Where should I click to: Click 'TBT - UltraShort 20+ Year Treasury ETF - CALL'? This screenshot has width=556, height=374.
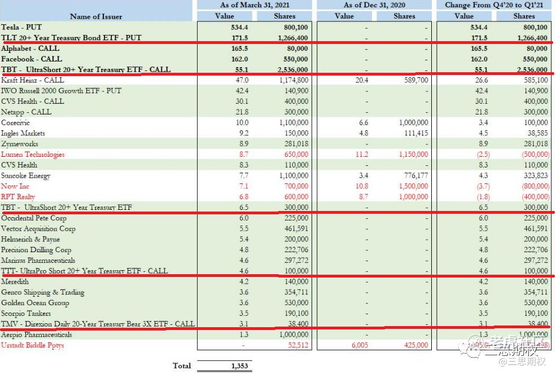[86, 69]
